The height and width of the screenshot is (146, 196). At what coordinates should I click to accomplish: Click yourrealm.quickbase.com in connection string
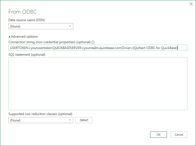point(102,48)
